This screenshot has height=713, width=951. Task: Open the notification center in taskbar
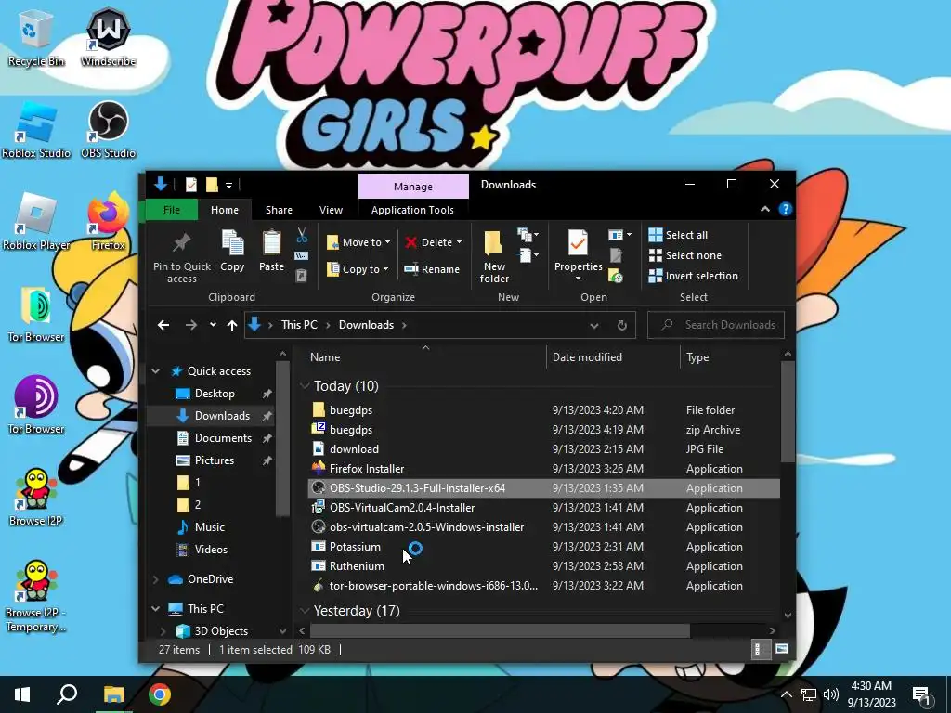pos(921,694)
